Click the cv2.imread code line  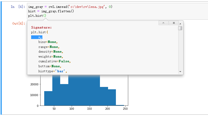pyautogui.click(x=70, y=7)
